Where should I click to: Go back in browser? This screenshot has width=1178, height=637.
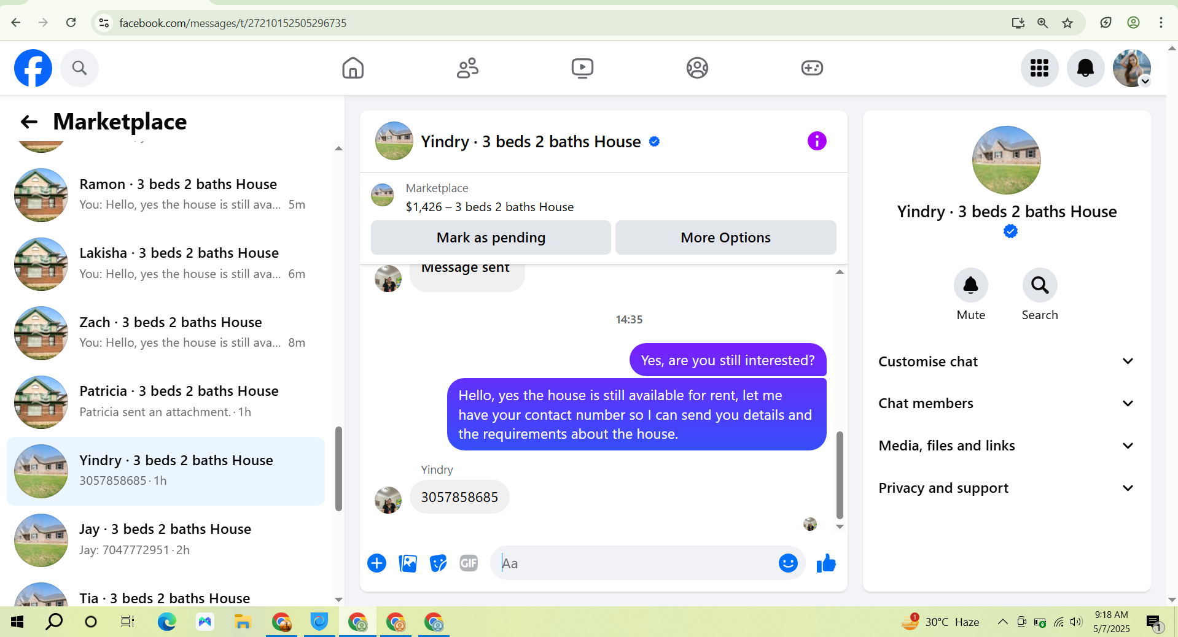(16, 23)
